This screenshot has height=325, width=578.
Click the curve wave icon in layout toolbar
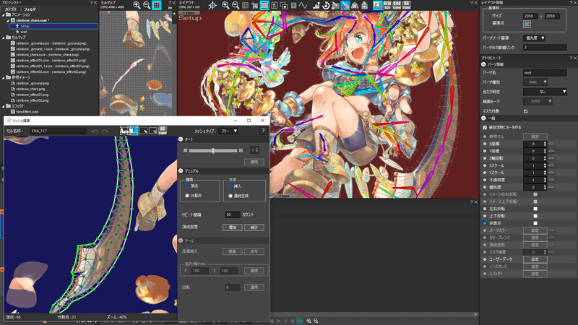[x=303, y=5]
